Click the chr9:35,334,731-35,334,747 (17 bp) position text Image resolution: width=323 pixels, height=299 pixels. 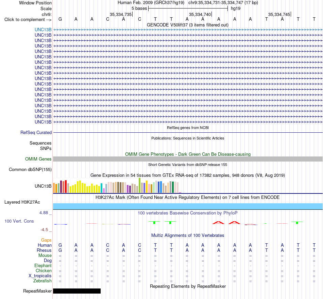point(223,3)
